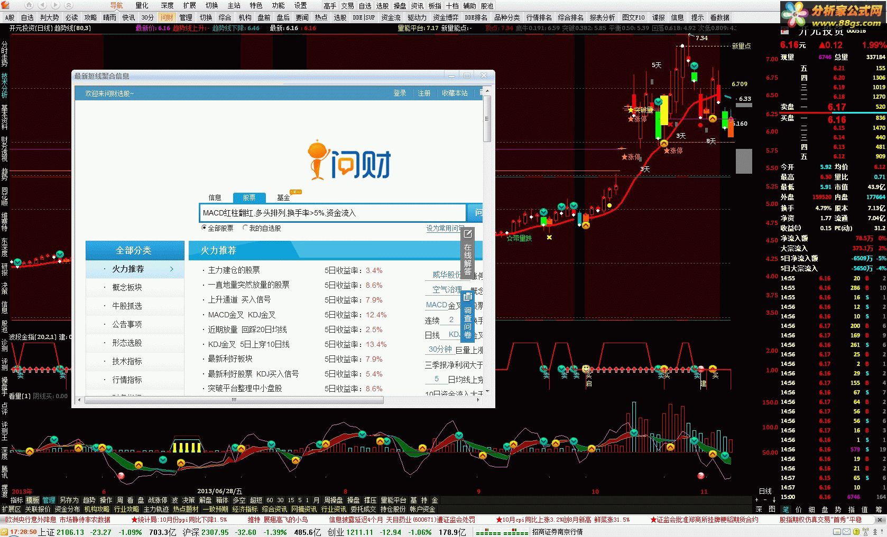Click the 日线 period label at chart bottom-right
The width and height of the screenshot is (887, 537).
[x=765, y=491]
